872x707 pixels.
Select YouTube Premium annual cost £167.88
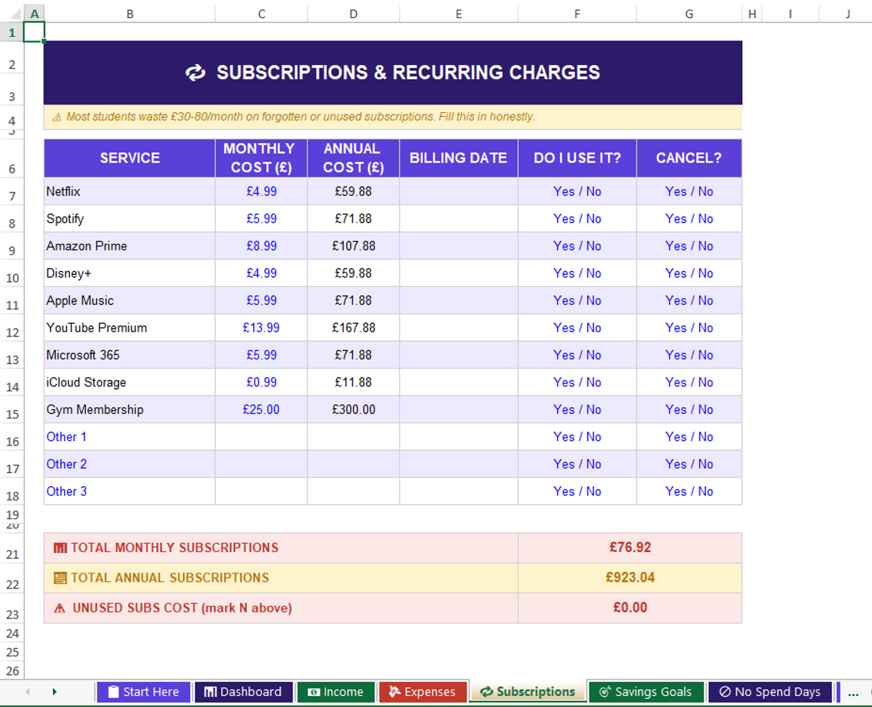click(354, 328)
